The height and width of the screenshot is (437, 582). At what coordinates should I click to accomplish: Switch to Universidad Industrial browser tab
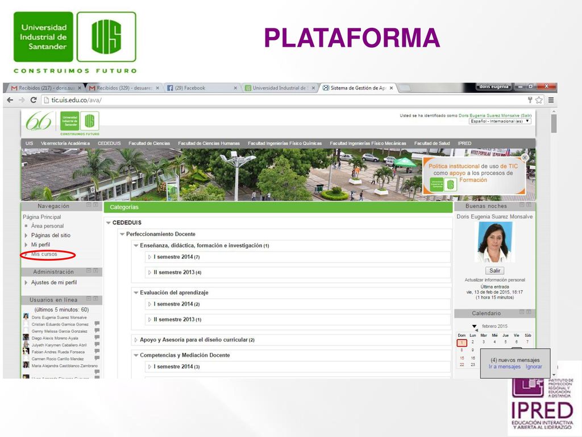coord(280,88)
